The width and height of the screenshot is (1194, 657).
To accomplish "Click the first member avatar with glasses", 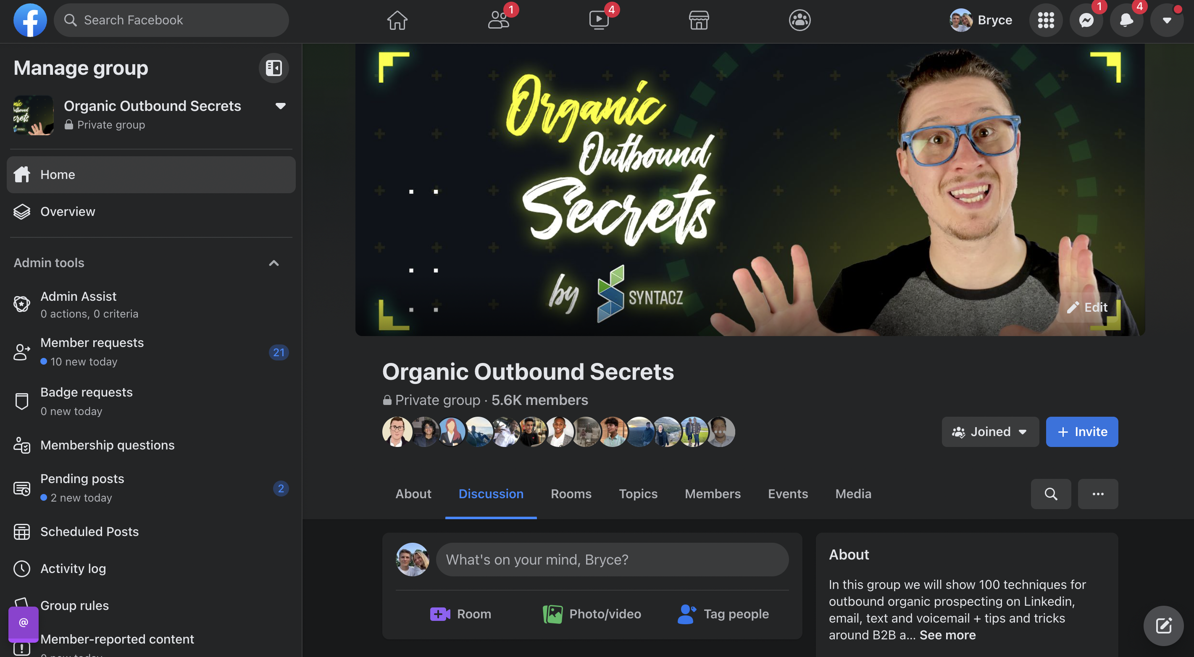I will (397, 432).
